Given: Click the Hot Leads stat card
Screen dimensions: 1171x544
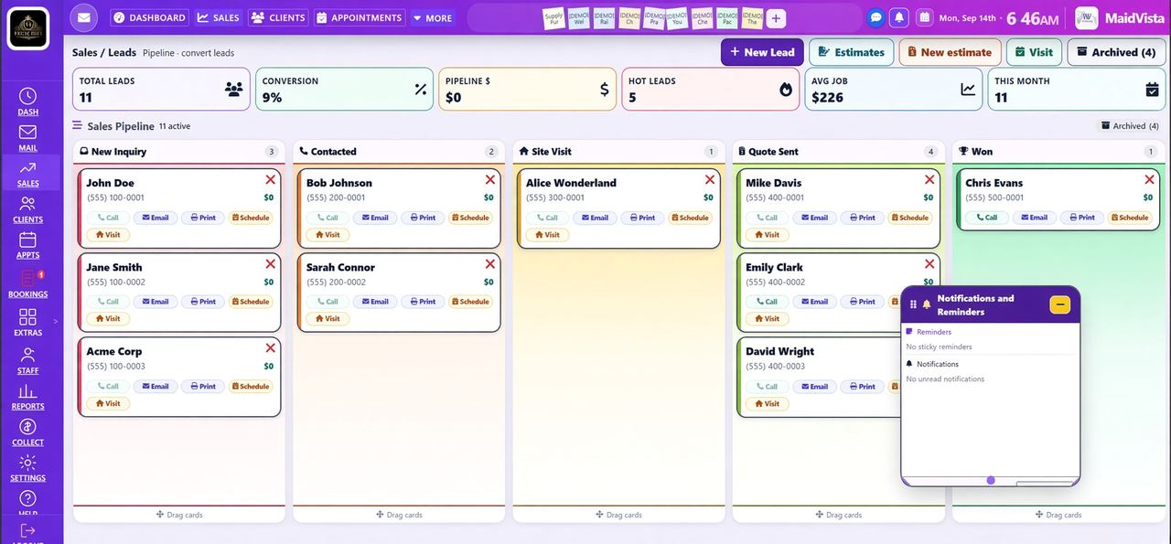Looking at the screenshot, I should pyautogui.click(x=710, y=89).
